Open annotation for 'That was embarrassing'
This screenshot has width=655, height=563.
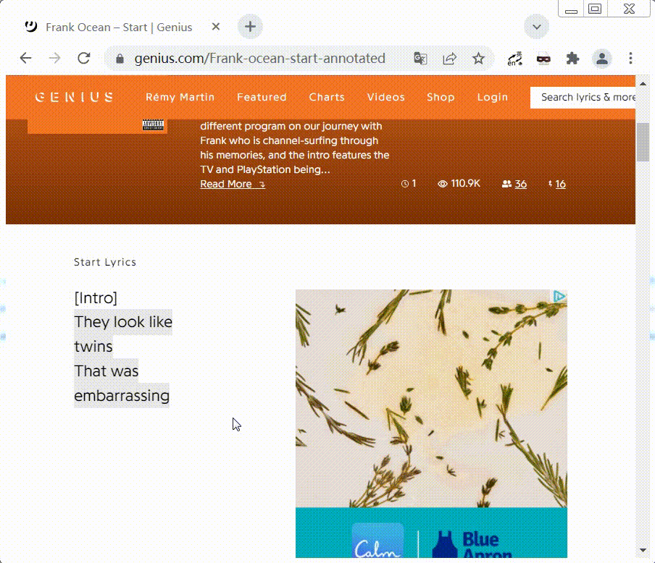pyautogui.click(x=122, y=383)
